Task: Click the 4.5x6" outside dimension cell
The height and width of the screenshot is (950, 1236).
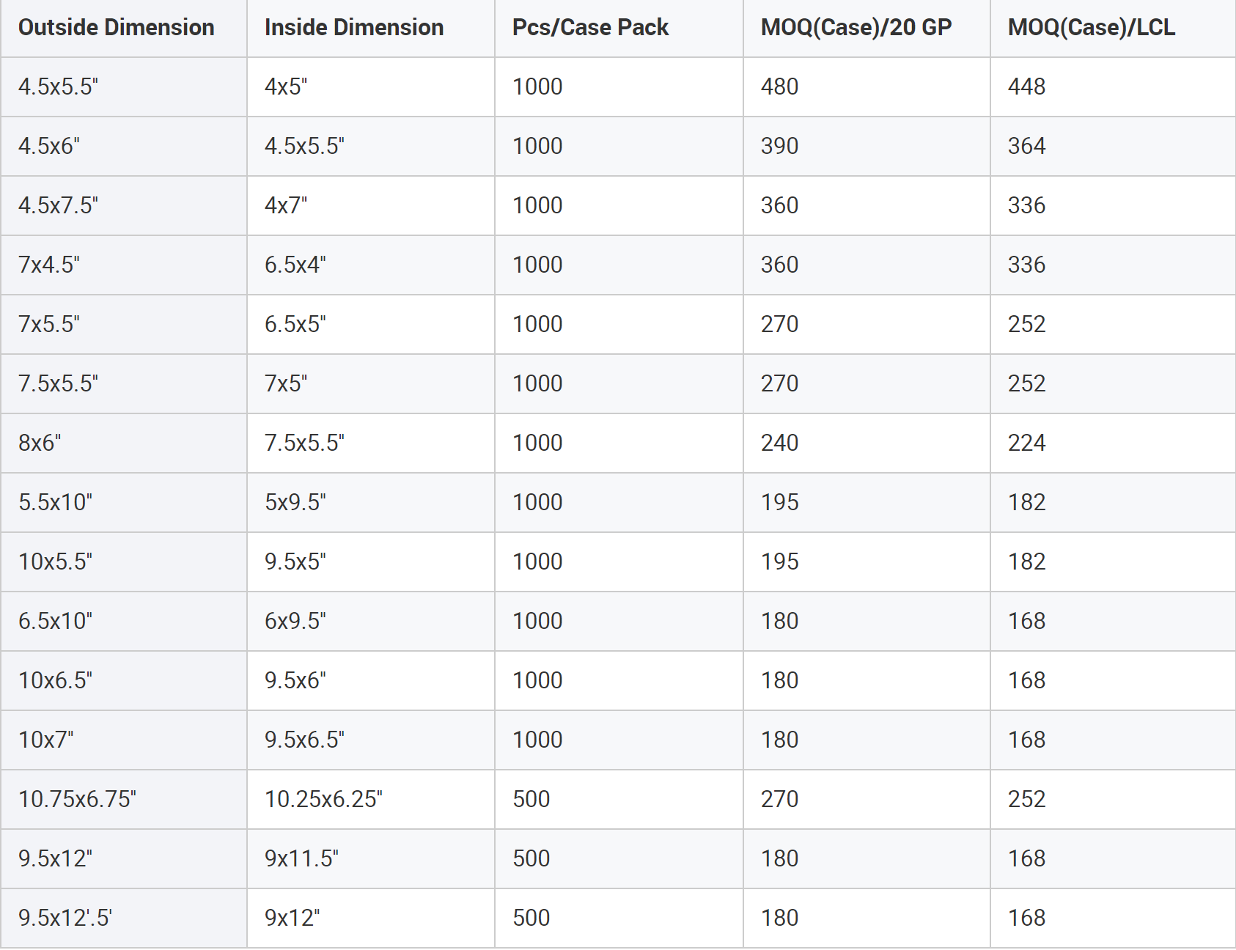Action: (123, 146)
